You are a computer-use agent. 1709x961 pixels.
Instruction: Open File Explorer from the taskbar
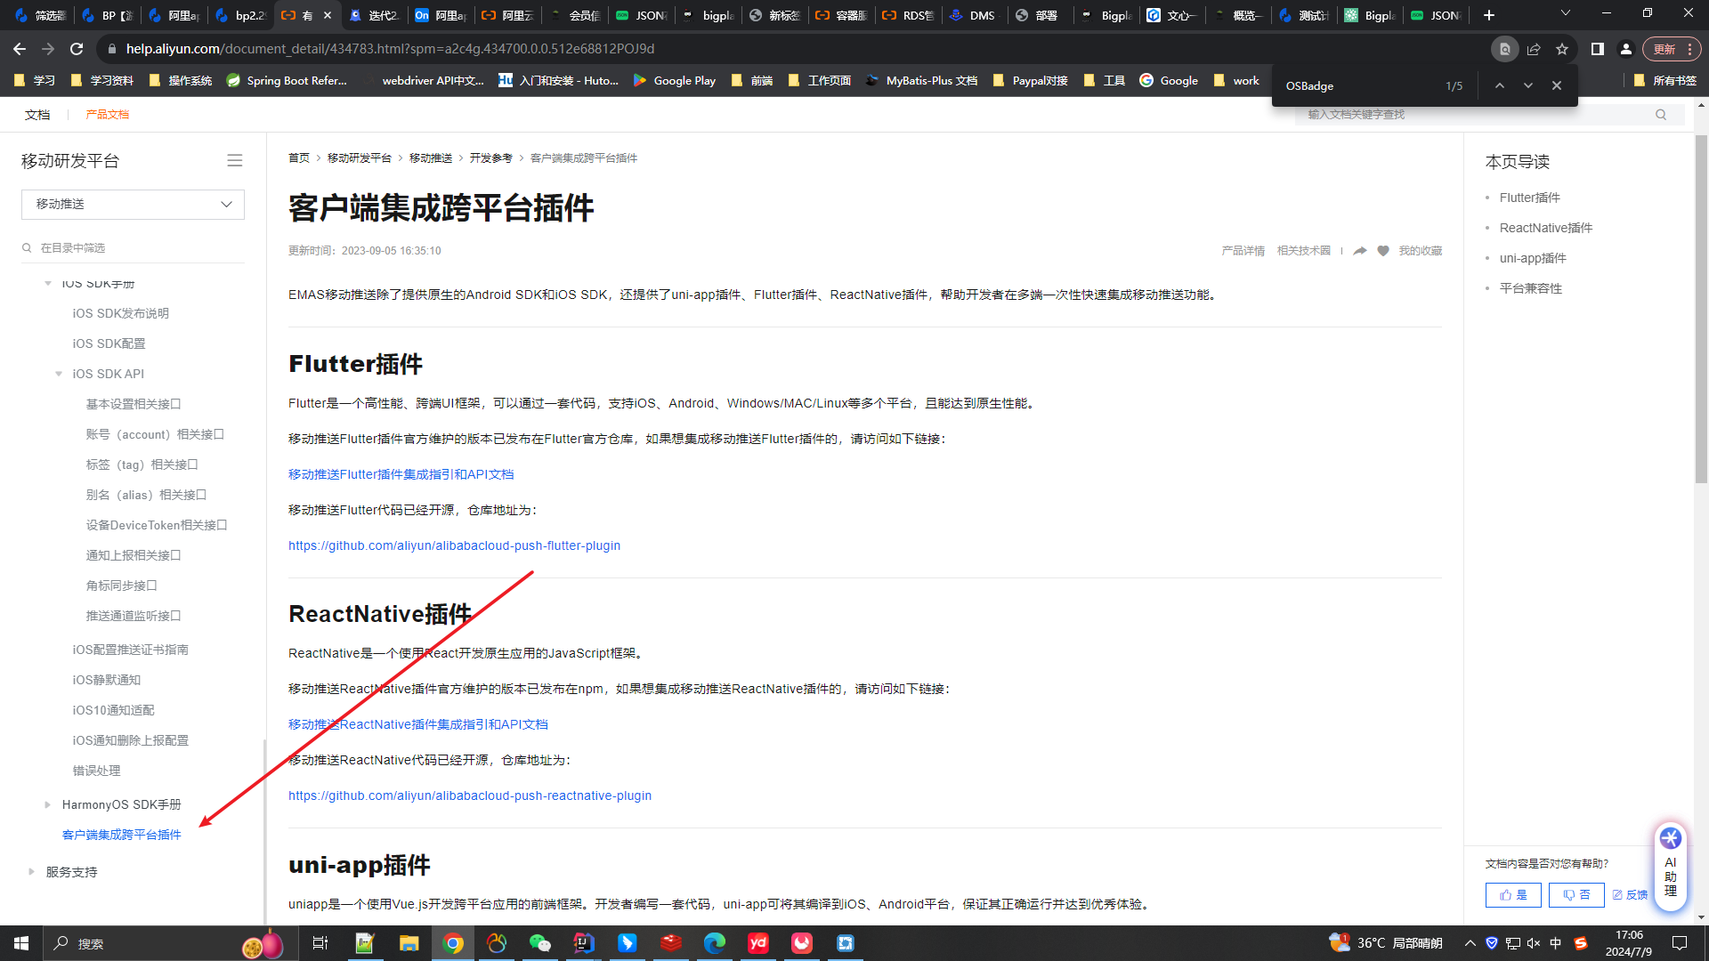tap(409, 943)
